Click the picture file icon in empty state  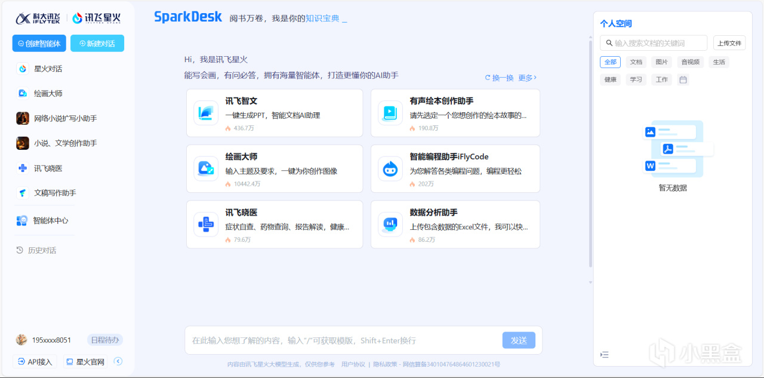coord(651,132)
